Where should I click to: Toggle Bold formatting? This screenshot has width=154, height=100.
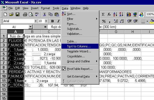[x=53, y=21]
